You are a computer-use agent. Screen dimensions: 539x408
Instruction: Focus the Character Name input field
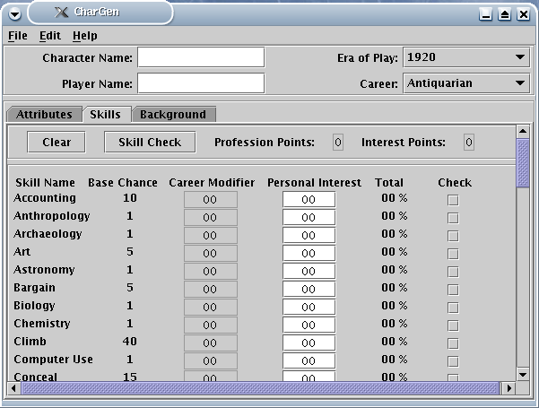click(201, 57)
